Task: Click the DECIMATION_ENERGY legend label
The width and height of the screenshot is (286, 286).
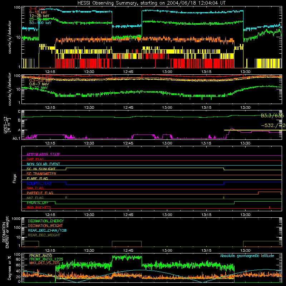Action: [x=46, y=221]
